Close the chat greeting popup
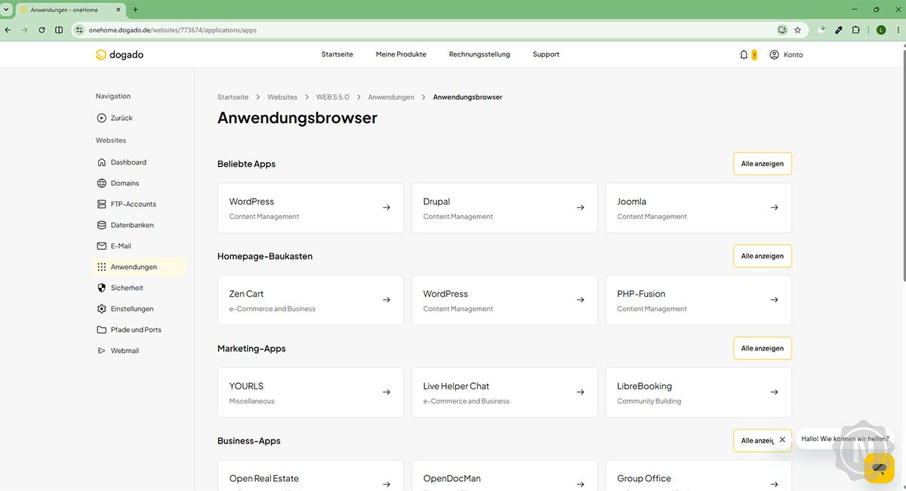 click(782, 439)
